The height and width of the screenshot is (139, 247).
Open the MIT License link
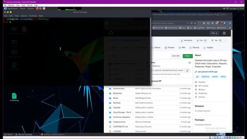[203, 86]
